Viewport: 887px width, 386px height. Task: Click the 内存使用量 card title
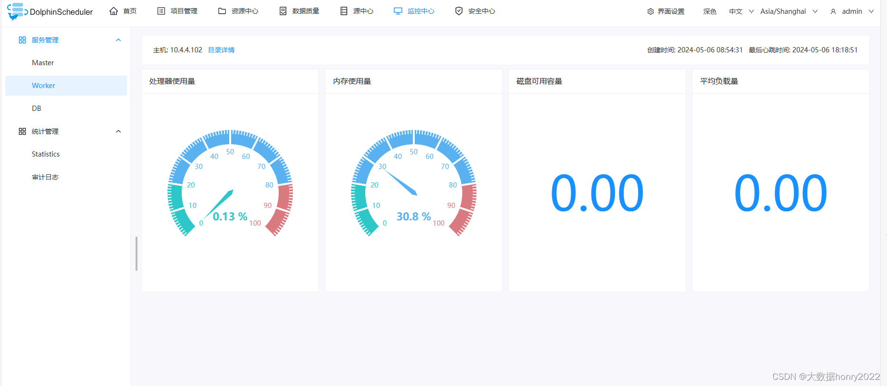pos(352,81)
